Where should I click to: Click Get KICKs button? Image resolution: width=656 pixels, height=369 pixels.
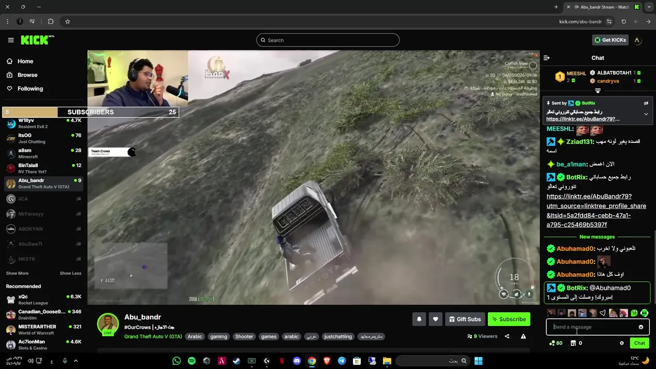(610, 40)
